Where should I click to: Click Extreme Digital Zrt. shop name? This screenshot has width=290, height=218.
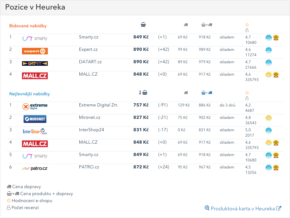click(98, 105)
